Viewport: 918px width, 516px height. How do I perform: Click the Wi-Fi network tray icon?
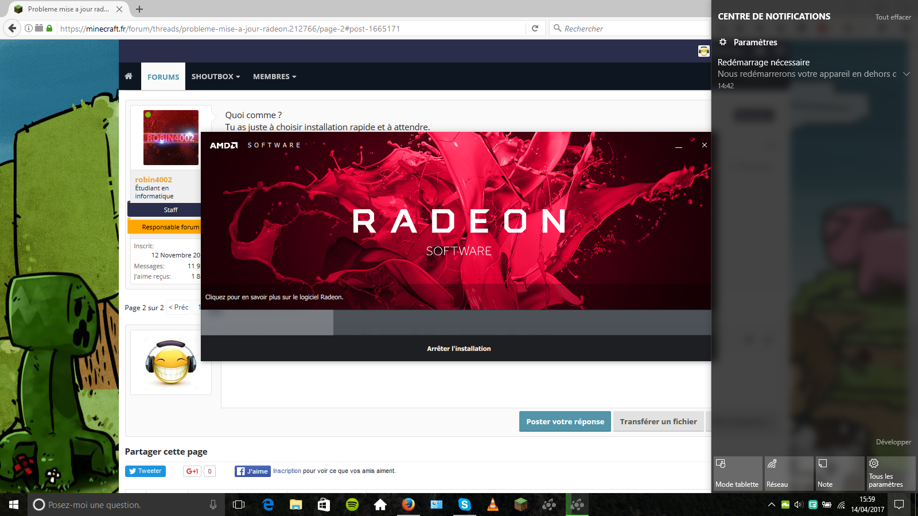(x=841, y=505)
